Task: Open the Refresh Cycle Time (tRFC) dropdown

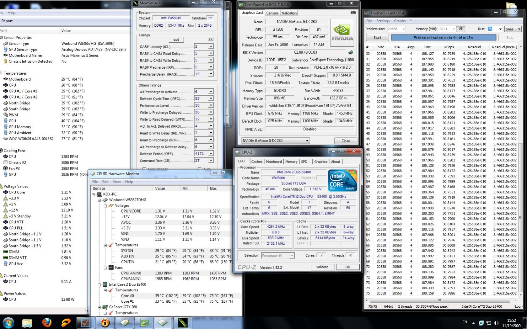Action: [211, 98]
